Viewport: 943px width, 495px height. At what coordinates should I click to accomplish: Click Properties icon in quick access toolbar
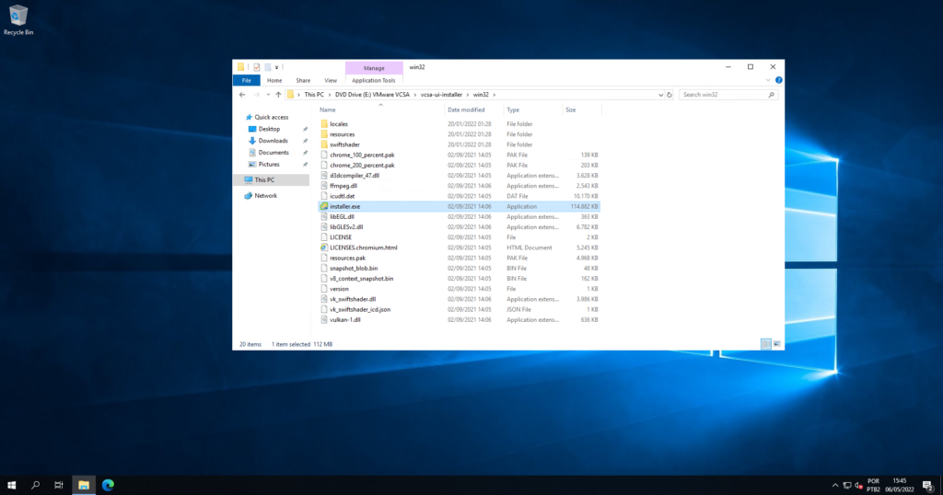coord(257,67)
